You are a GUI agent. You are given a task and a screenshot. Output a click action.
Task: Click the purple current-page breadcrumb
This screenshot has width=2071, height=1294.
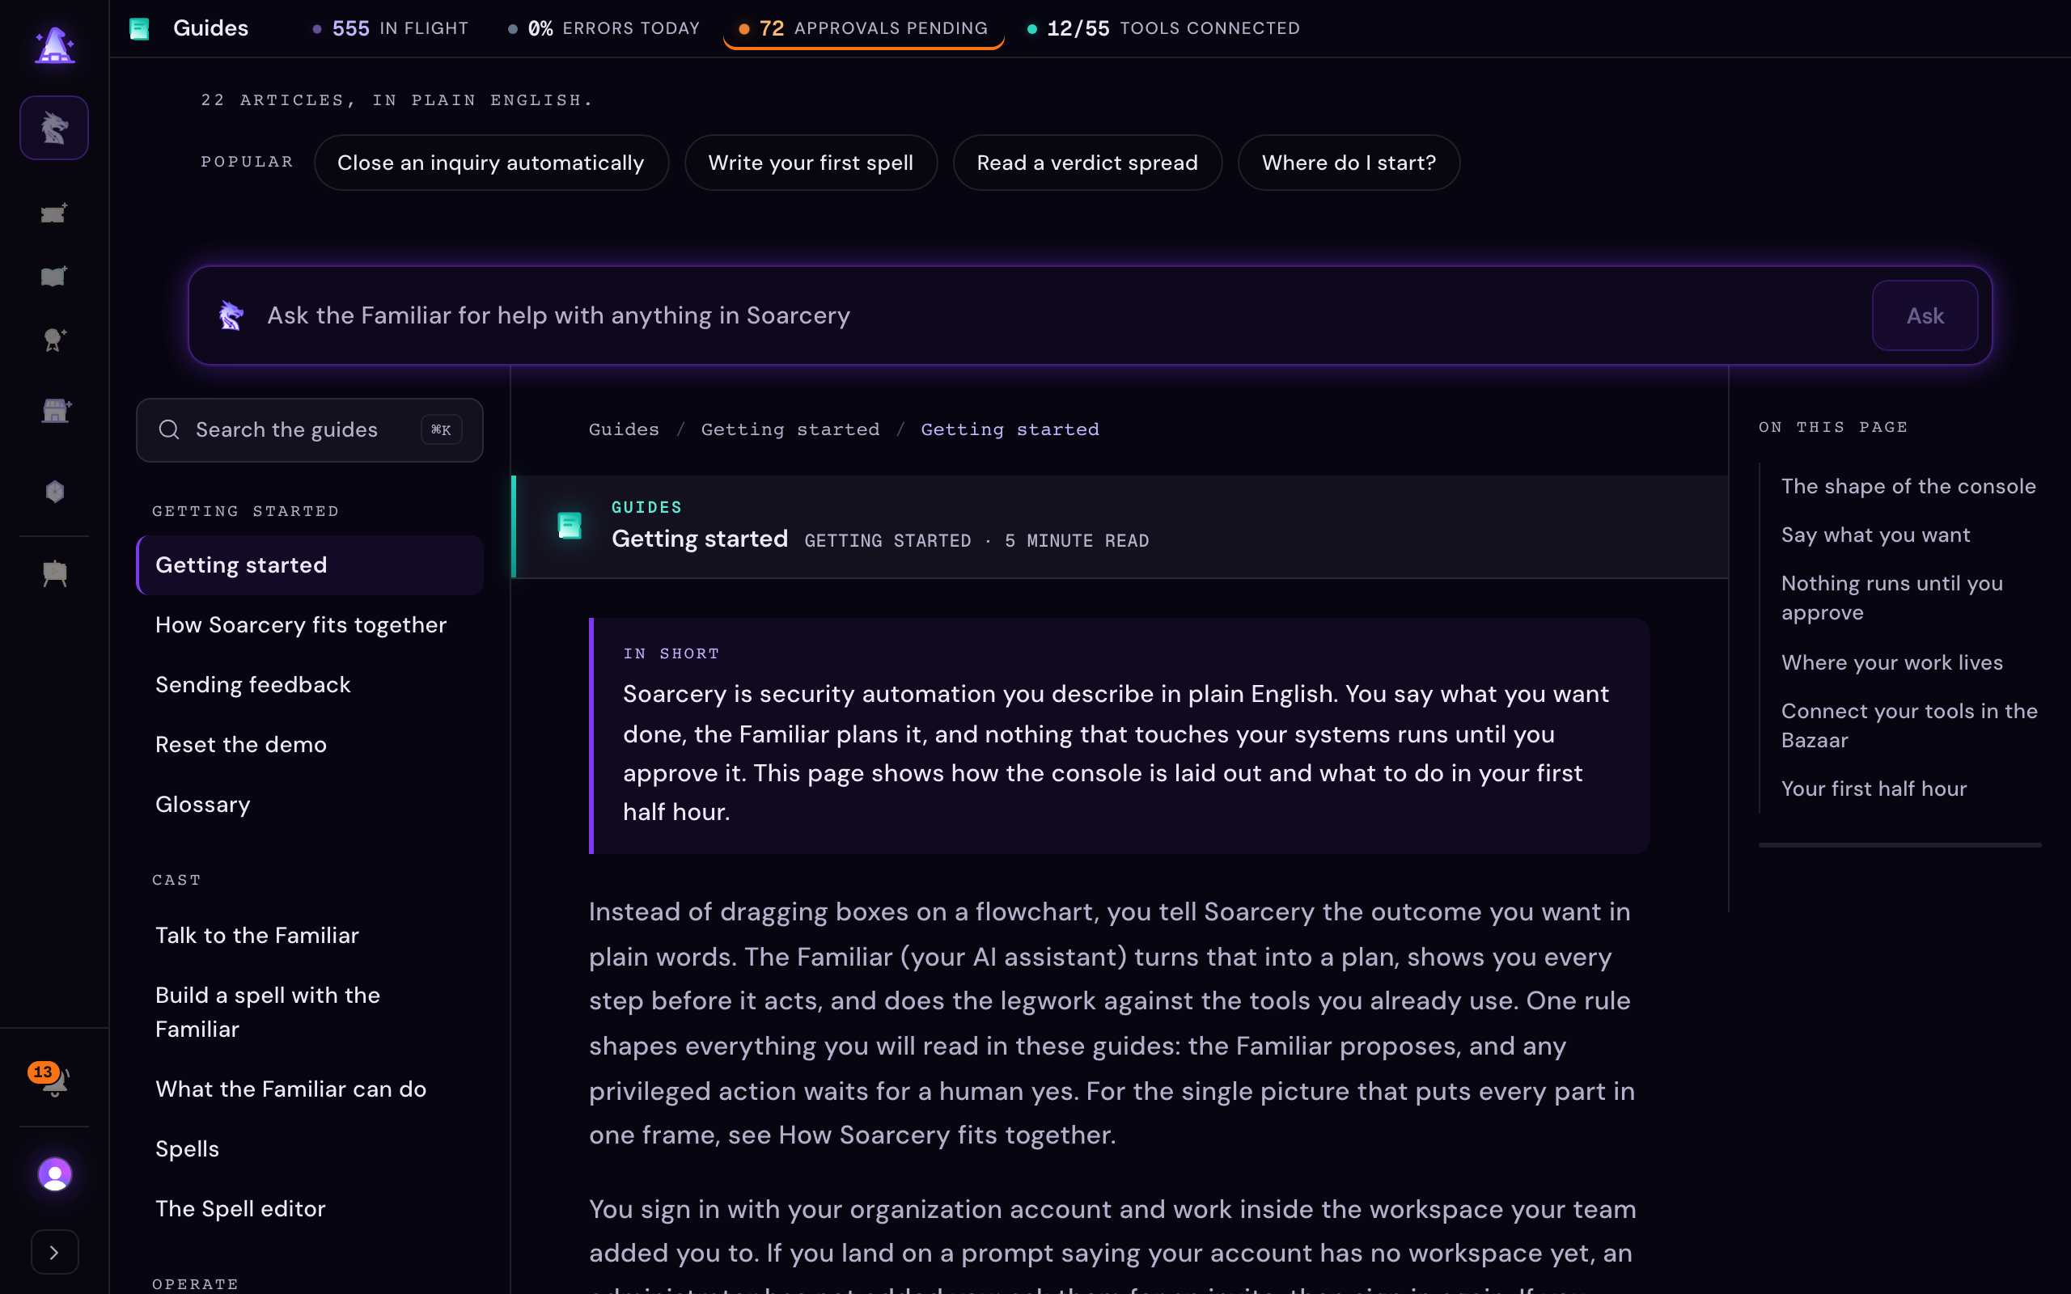click(x=1010, y=429)
